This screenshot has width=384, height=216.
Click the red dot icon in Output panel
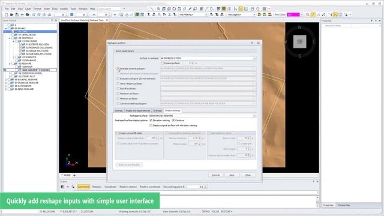point(68,187)
